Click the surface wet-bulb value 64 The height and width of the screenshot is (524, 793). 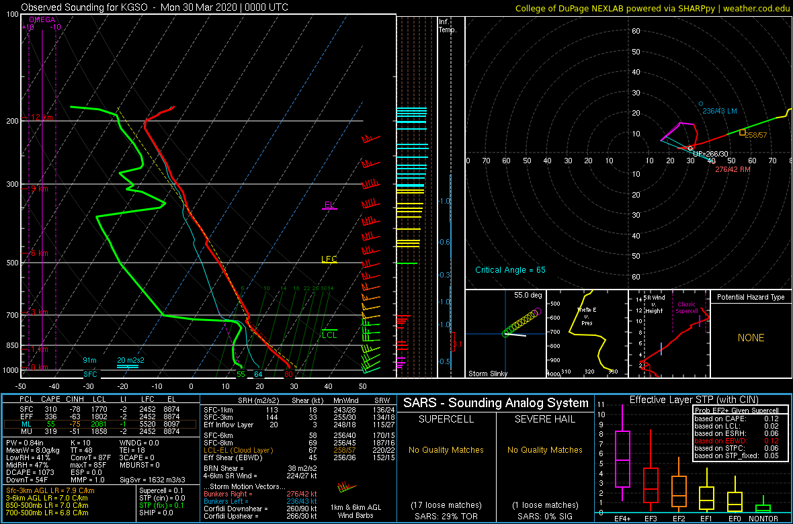tap(258, 374)
